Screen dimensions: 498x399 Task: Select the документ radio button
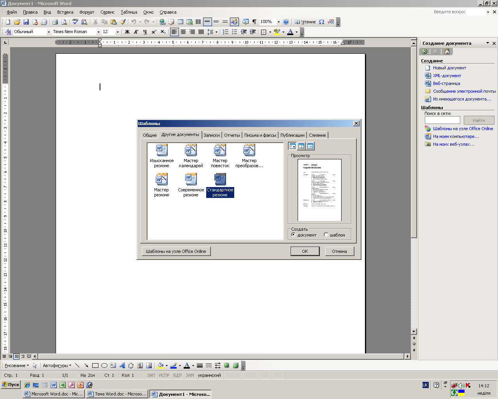click(x=293, y=235)
